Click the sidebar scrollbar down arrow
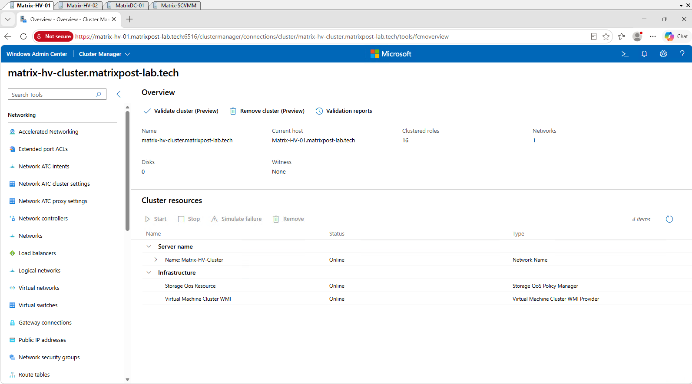Screen dimensions: 692x384 [x=127, y=380]
